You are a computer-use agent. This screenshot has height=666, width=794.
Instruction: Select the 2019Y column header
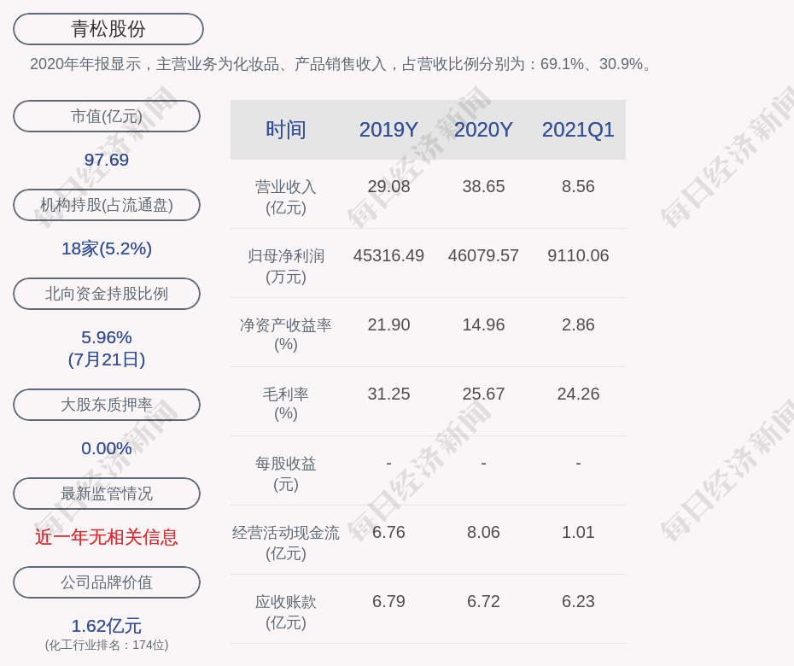pyautogui.click(x=388, y=130)
